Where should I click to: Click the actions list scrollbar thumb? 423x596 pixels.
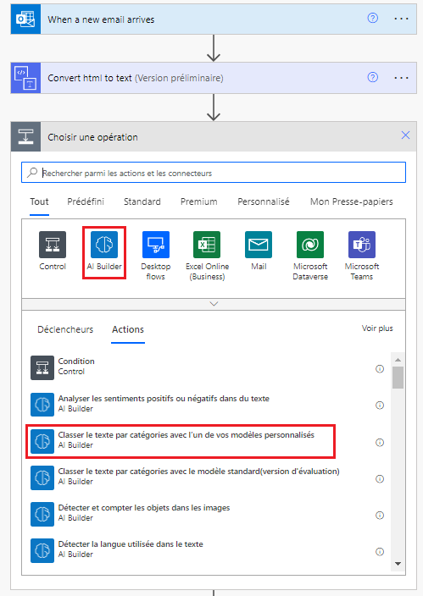[x=398, y=378]
